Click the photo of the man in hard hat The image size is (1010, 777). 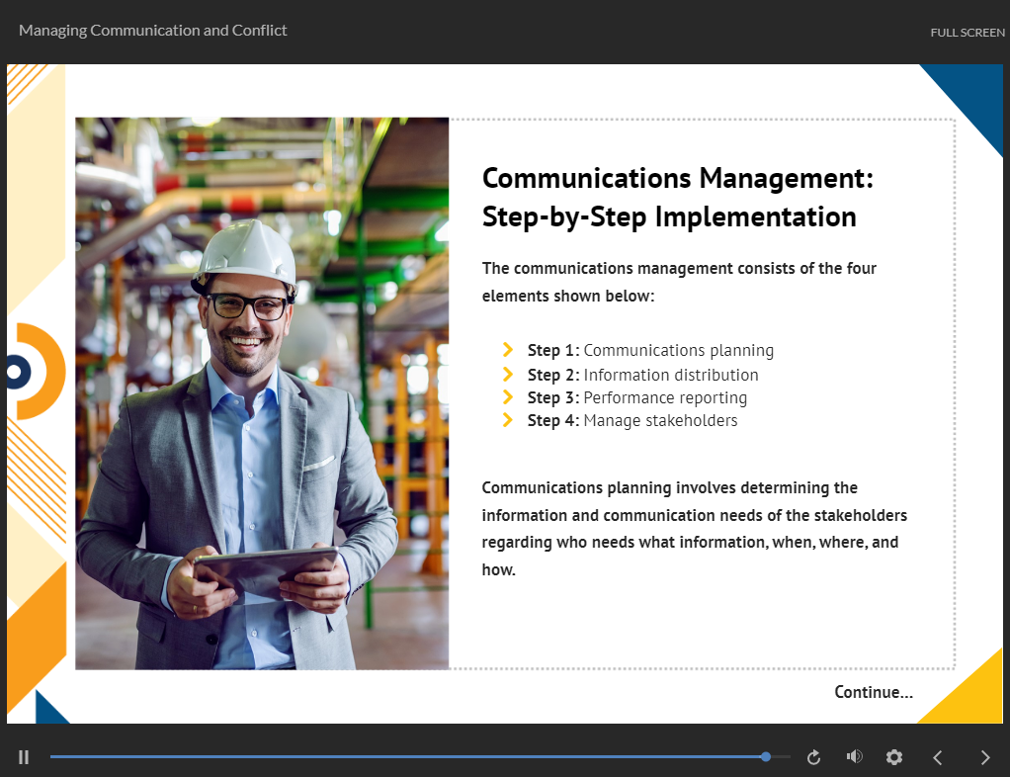pos(262,393)
